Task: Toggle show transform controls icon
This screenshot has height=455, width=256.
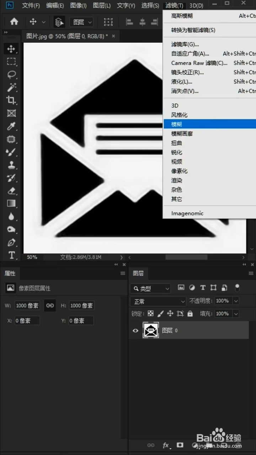Action: [108, 22]
